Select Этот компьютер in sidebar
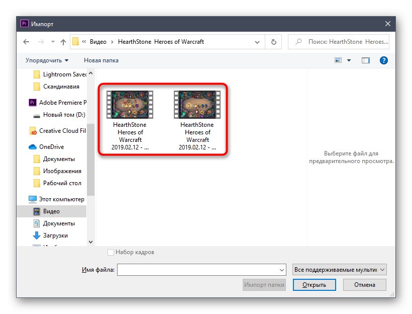 [56, 199]
